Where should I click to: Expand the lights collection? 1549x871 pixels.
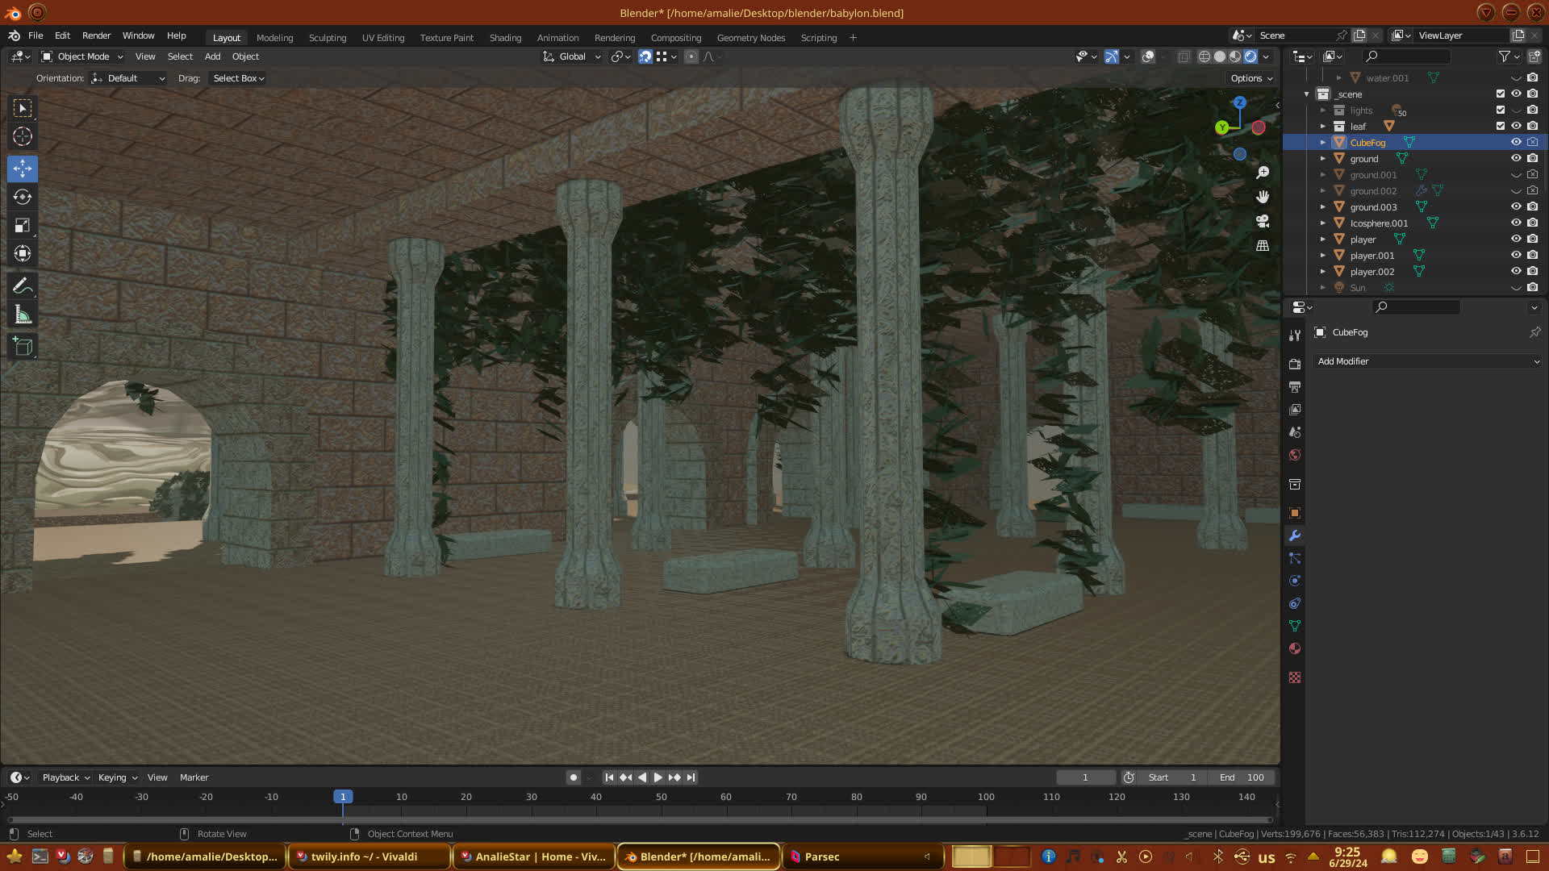(1322, 110)
